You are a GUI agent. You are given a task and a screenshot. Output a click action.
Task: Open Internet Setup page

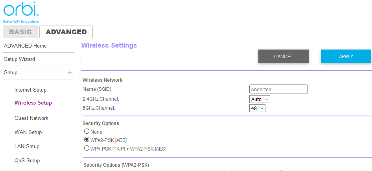30,90
